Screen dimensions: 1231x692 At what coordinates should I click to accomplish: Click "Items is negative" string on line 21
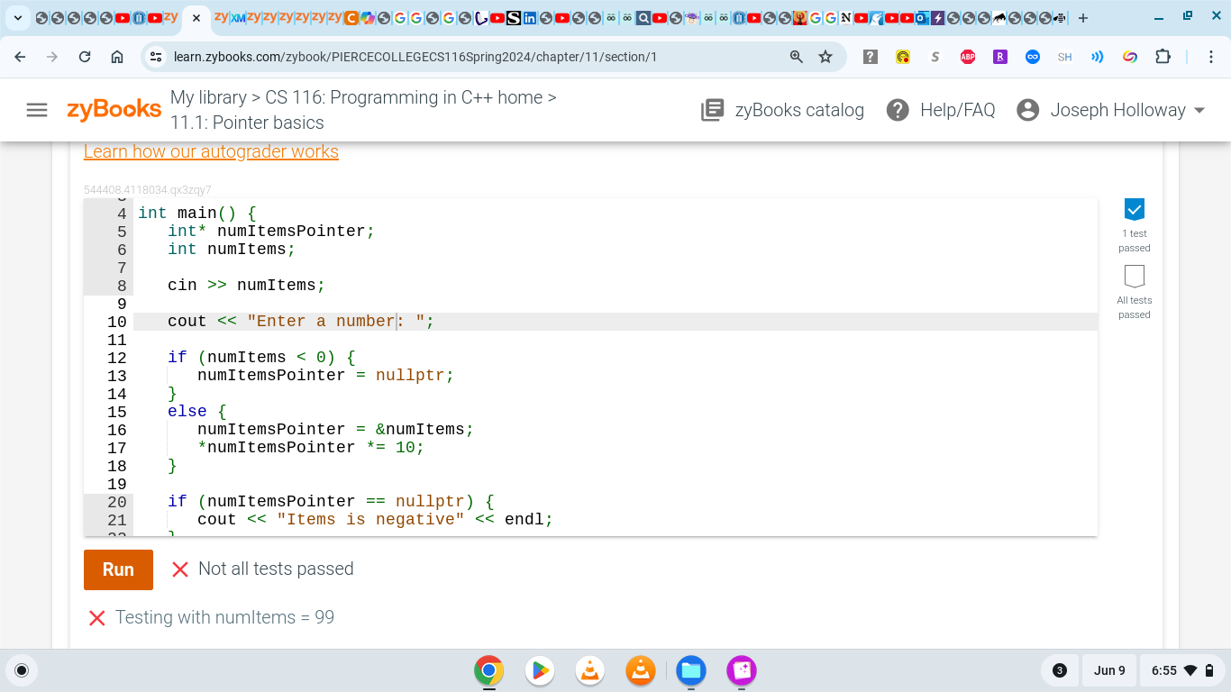[x=370, y=520]
